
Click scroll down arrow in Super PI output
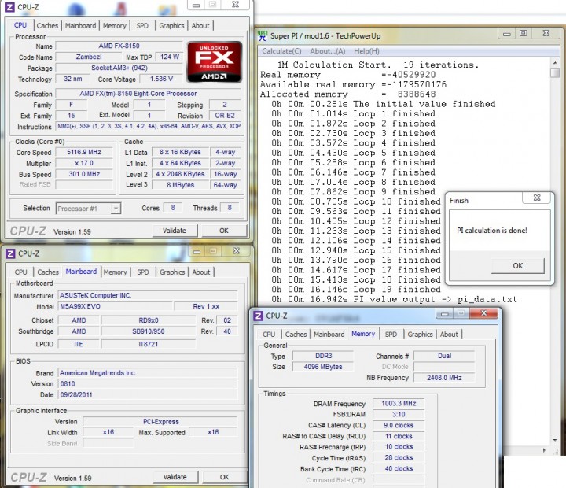point(555,440)
